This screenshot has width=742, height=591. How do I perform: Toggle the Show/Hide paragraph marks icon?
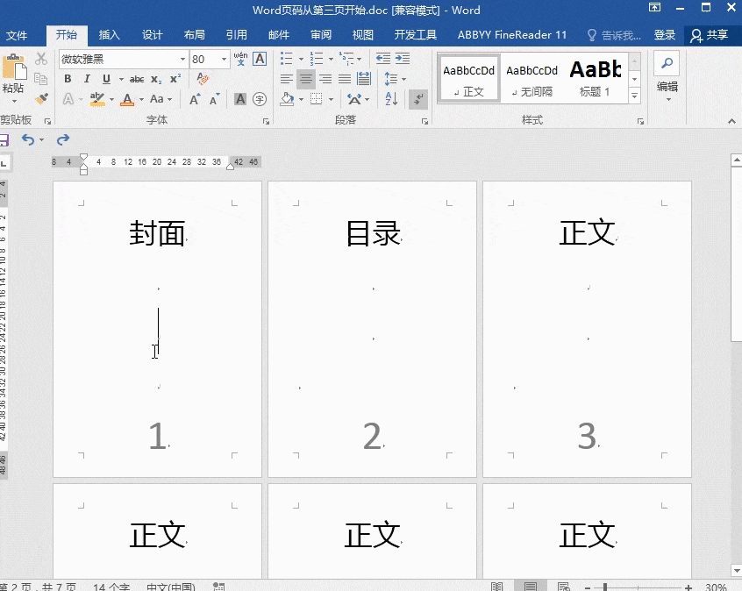pos(417,99)
